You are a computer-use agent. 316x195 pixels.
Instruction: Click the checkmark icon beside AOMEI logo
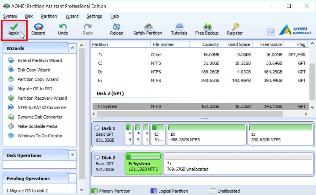(x=271, y=31)
